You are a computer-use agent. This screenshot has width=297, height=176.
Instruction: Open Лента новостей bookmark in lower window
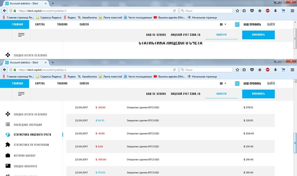[110, 77]
